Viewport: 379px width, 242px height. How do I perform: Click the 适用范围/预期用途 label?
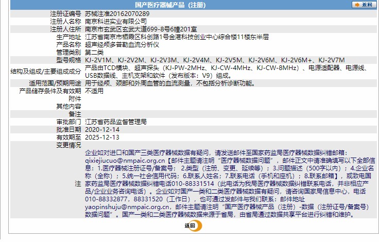55,83
